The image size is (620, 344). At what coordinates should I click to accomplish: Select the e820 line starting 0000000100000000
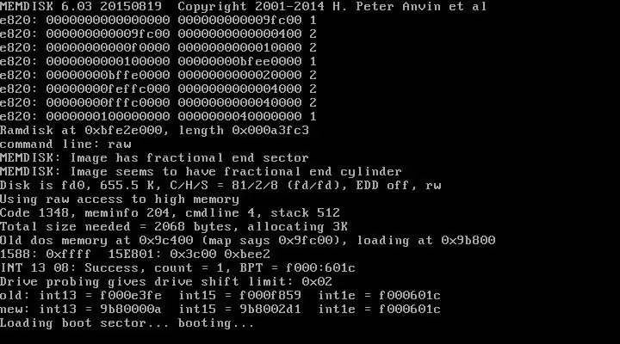[158, 116]
